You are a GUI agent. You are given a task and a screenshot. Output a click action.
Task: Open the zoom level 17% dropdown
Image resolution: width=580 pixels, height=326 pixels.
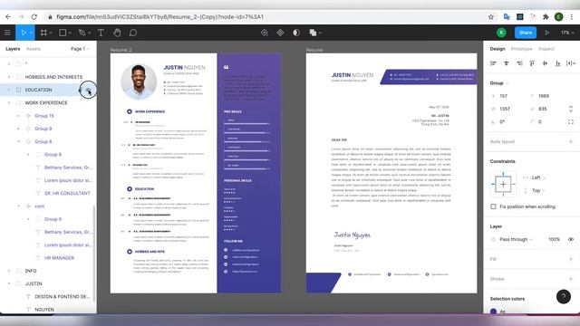(567, 33)
